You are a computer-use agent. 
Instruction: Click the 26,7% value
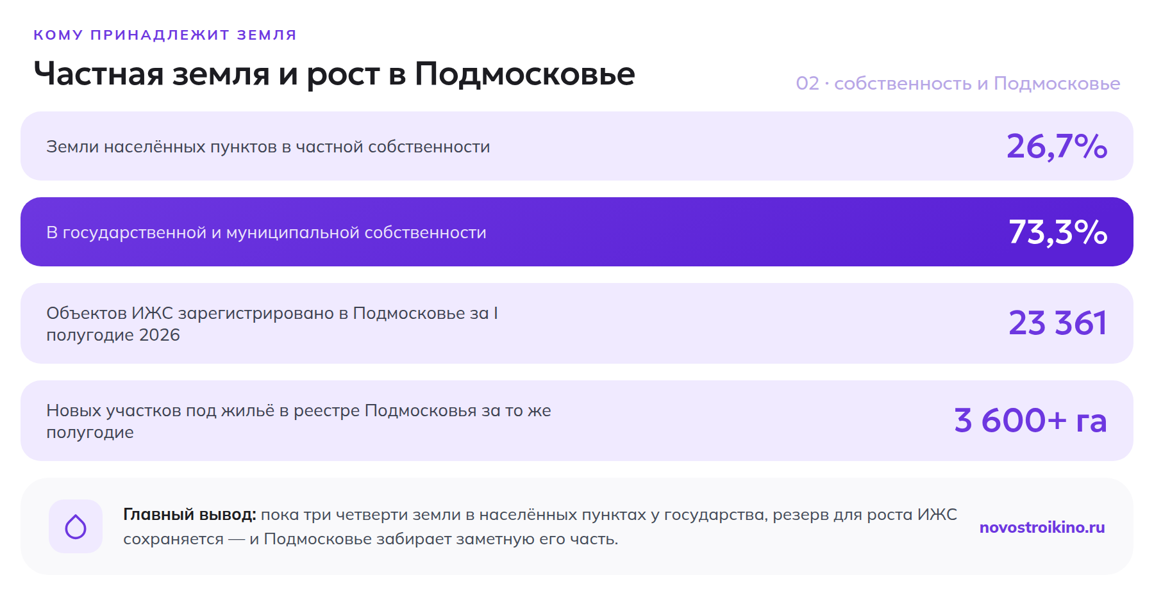[1057, 146]
